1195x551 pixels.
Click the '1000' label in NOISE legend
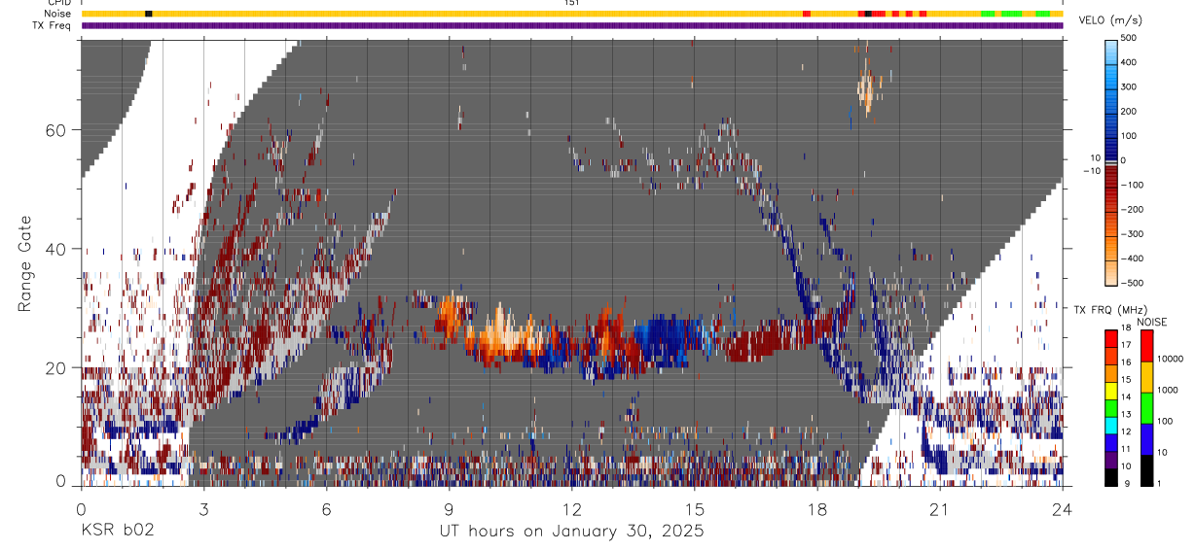(1169, 391)
